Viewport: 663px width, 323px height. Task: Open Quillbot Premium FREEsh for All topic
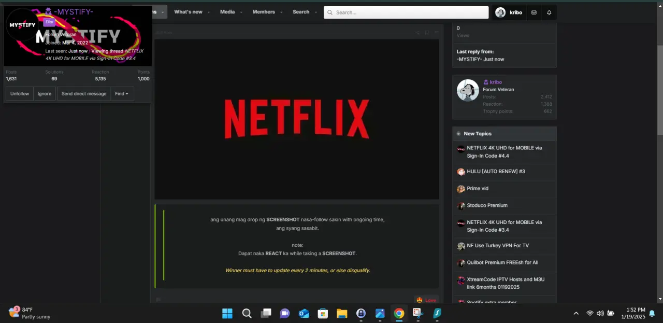502,263
